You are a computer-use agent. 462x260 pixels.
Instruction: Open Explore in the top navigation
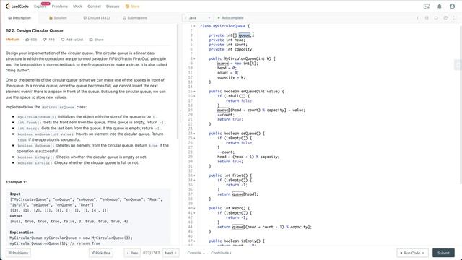click(x=40, y=6)
